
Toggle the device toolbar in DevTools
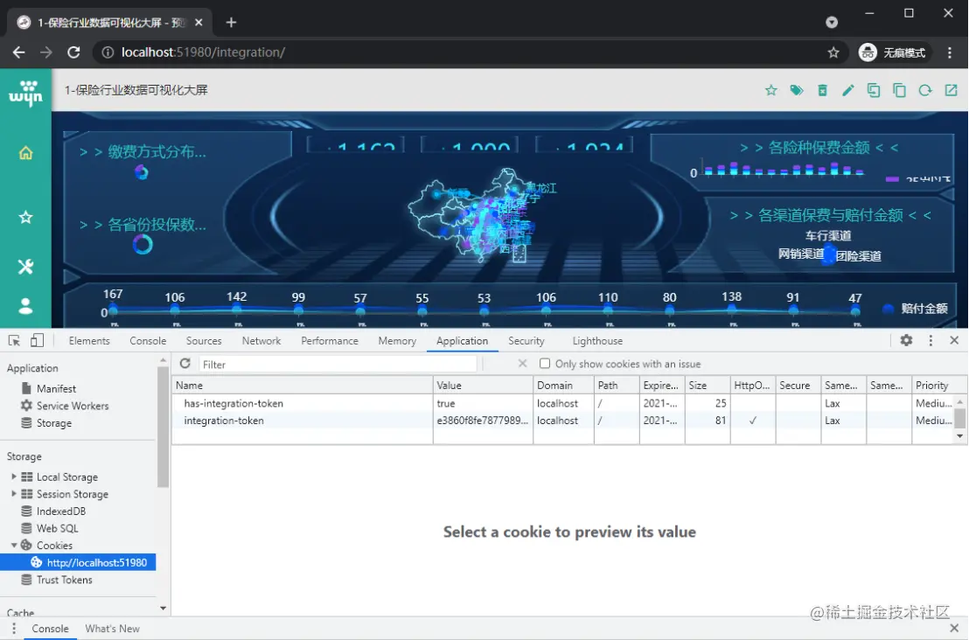click(37, 340)
